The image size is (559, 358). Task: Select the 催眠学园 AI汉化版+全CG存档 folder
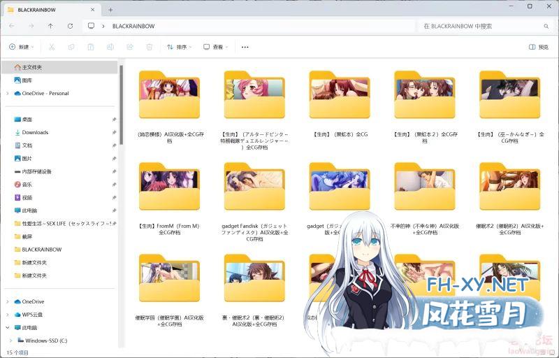[170, 290]
